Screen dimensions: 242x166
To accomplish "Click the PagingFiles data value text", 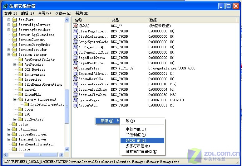I will [172, 68].
